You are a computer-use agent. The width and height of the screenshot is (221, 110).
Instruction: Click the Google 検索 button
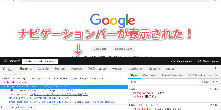(100, 49)
